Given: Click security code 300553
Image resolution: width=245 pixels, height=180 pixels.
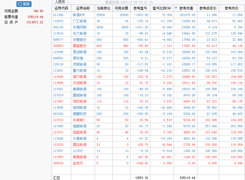Looking at the screenshot, I should 58,46.
